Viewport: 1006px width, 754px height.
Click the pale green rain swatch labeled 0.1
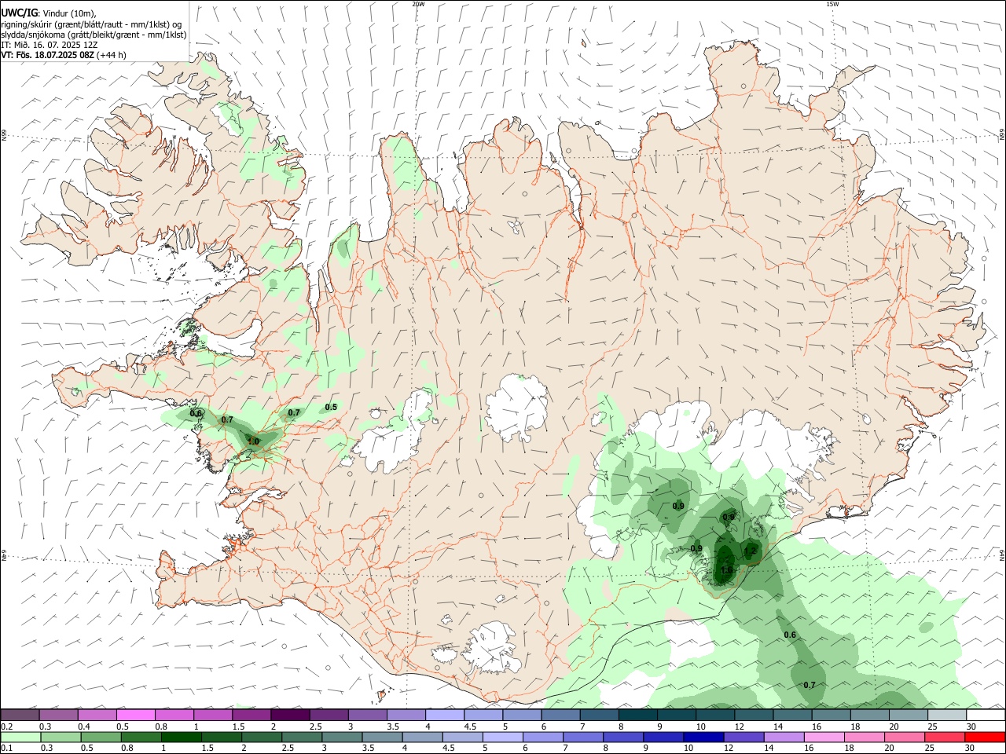click(20, 737)
